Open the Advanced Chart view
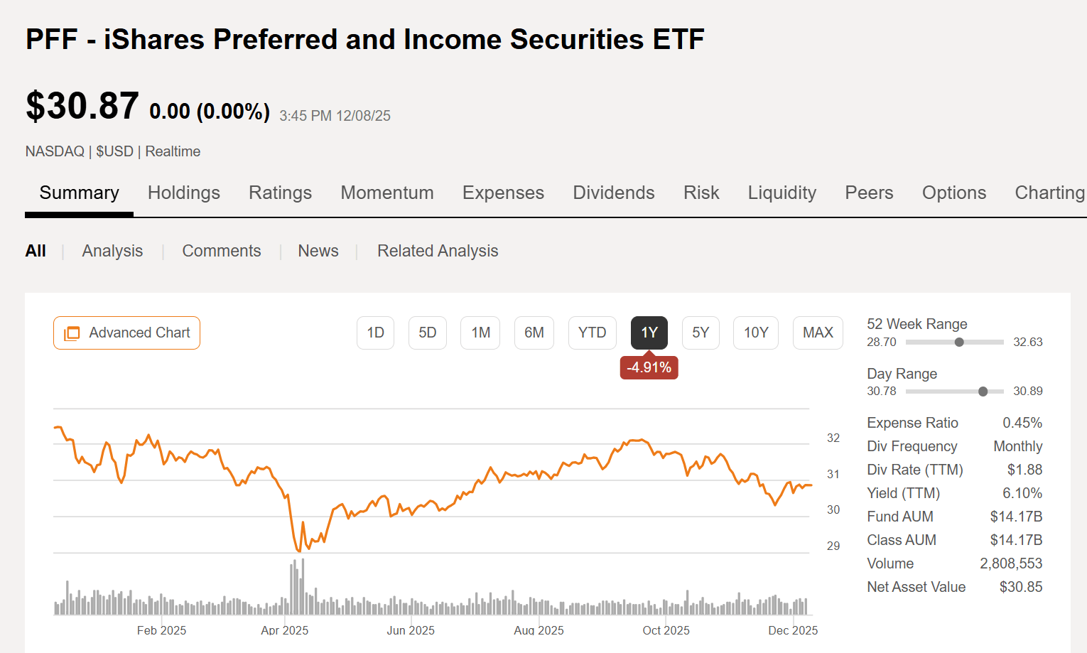The height and width of the screenshot is (653, 1087). [126, 333]
